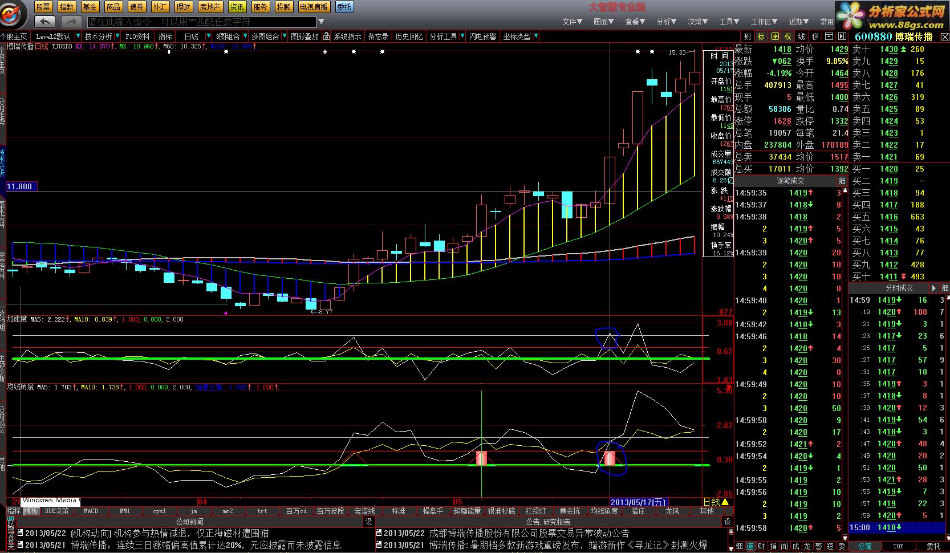This screenshot has width=950, height=553.
Task: Toggle the 标 marker tool icon
Action: pos(761,36)
